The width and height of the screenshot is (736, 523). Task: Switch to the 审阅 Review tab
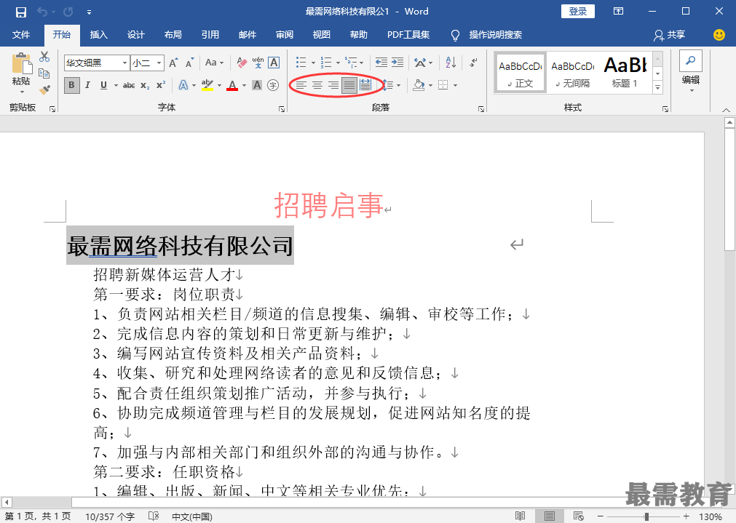coord(285,35)
